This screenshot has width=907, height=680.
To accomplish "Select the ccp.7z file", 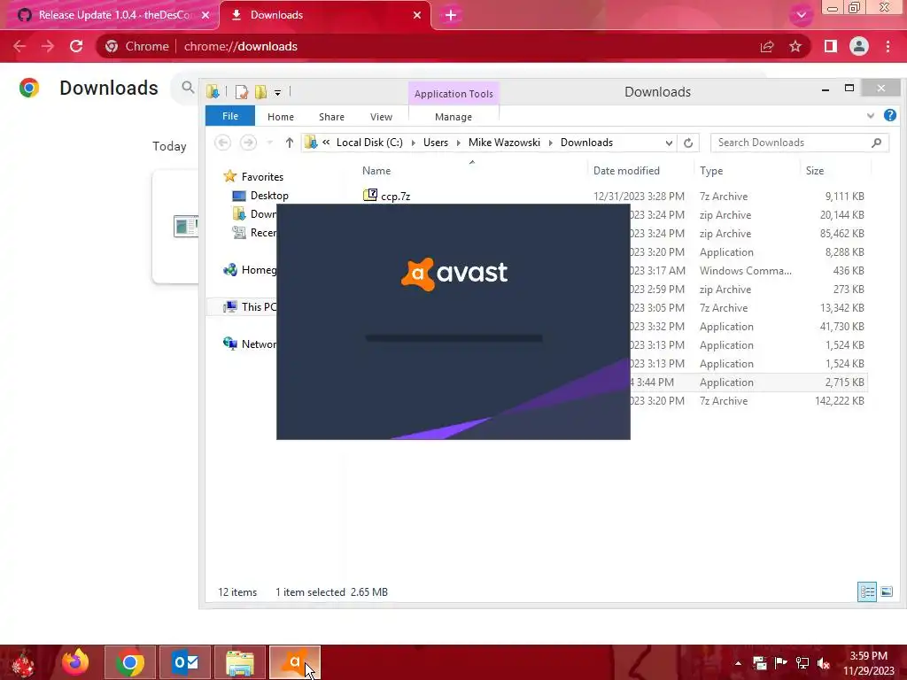I will 396,196.
